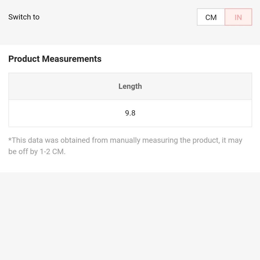Click the 9.8 length value
Image resolution: width=260 pixels, height=260 pixels.
[x=130, y=113]
